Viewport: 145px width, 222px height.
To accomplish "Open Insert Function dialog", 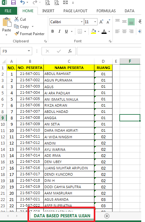I will point(70,51).
